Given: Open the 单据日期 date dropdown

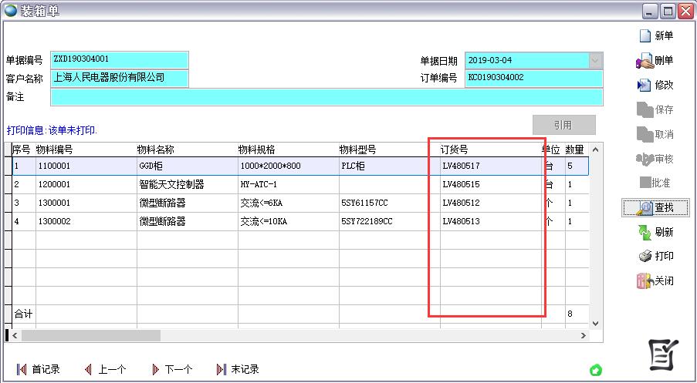Looking at the screenshot, I should (x=595, y=60).
